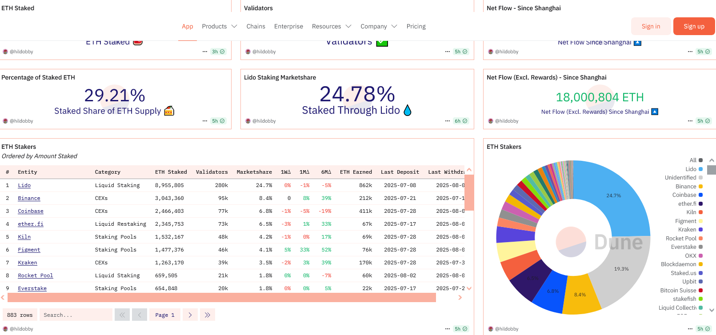This screenshot has width=716, height=335.
Task: Go to previous table page
Action: click(x=140, y=315)
